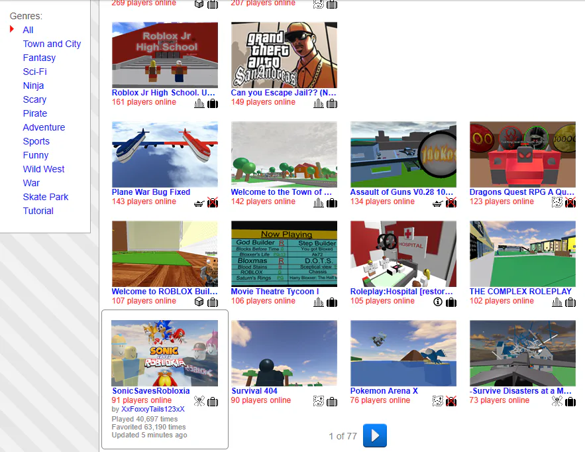
Task: Open THE COMPLEX ROLEPLAY title link
Action: coord(521,292)
